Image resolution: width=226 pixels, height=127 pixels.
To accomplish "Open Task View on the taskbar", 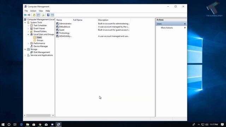I will 15,125.
